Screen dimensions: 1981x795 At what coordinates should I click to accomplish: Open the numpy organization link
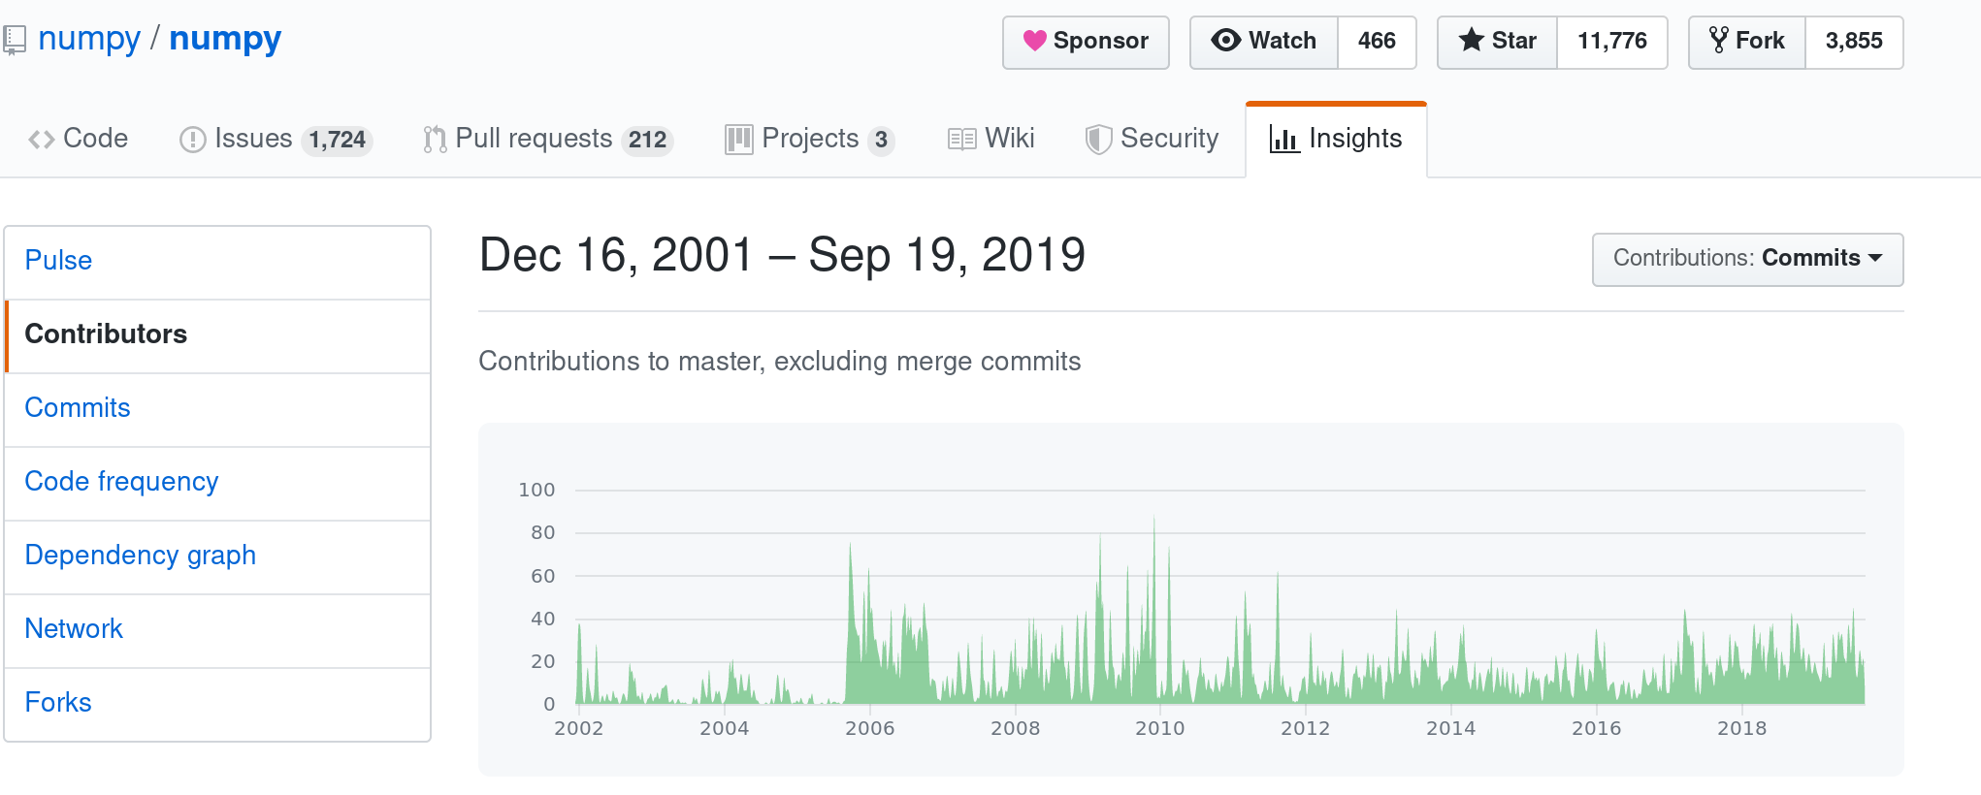click(x=89, y=39)
